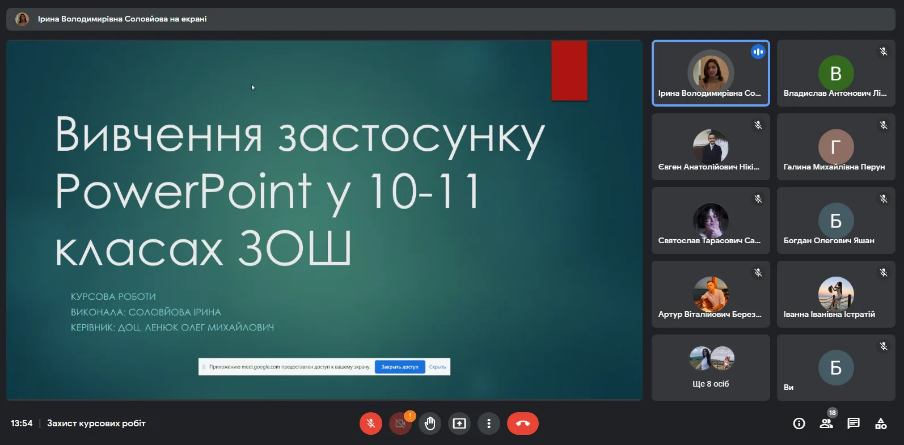
Task: Click slide title 'Вивчення застосунку'
Action: [300, 136]
